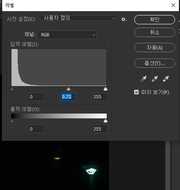Select the gray point eyedropper
This screenshot has width=180, height=190.
click(x=155, y=79)
